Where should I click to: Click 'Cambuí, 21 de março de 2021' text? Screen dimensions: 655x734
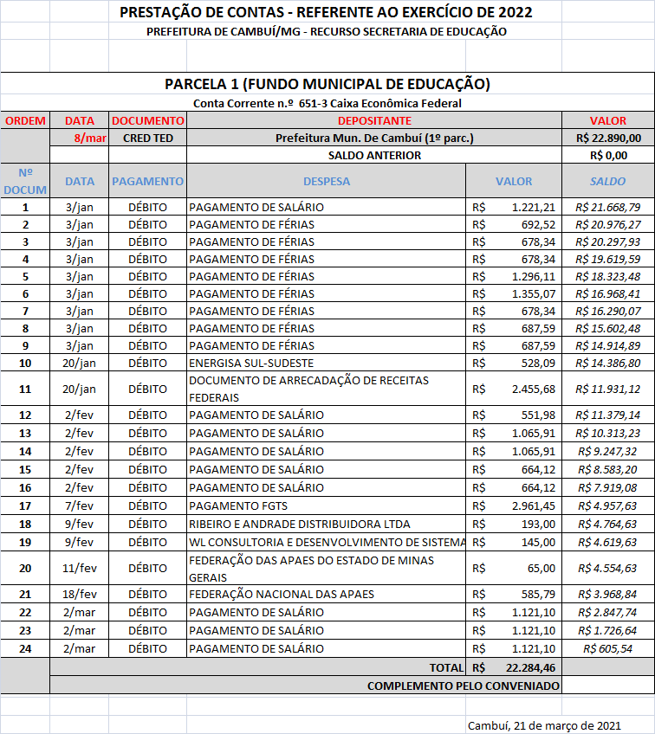[544, 725]
